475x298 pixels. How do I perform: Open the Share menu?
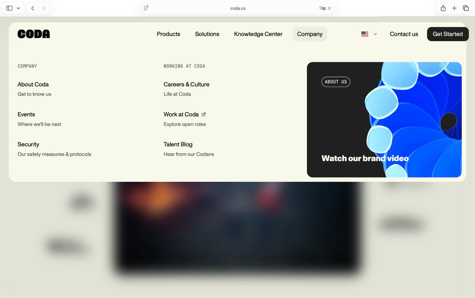pos(443,8)
